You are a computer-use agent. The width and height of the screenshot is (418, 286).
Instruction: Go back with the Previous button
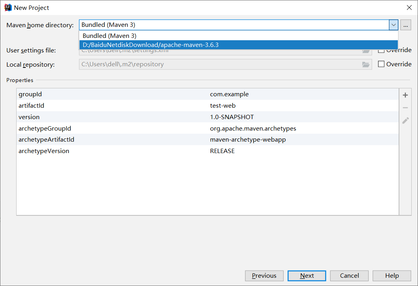[x=264, y=276]
